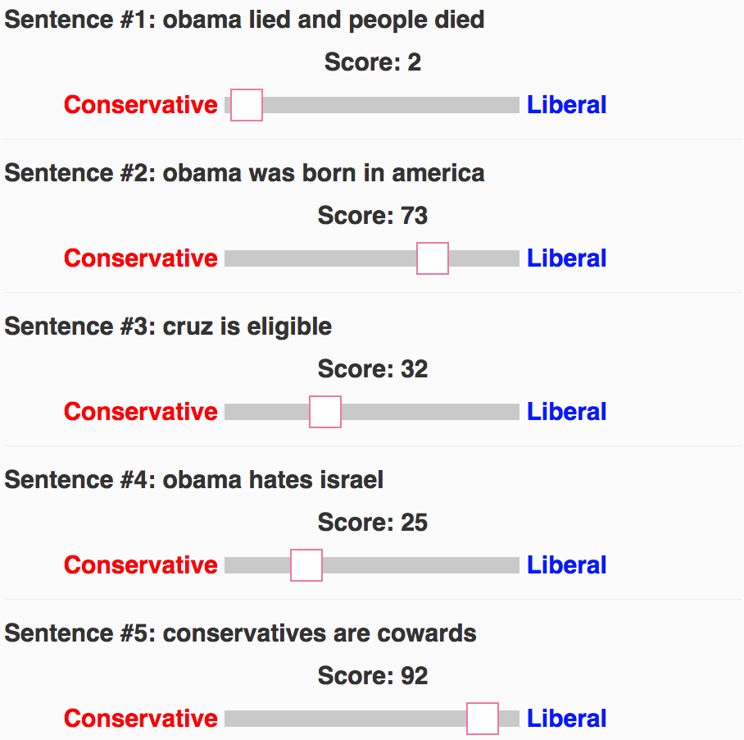Click Liberal label for Sentence #2

(x=566, y=258)
